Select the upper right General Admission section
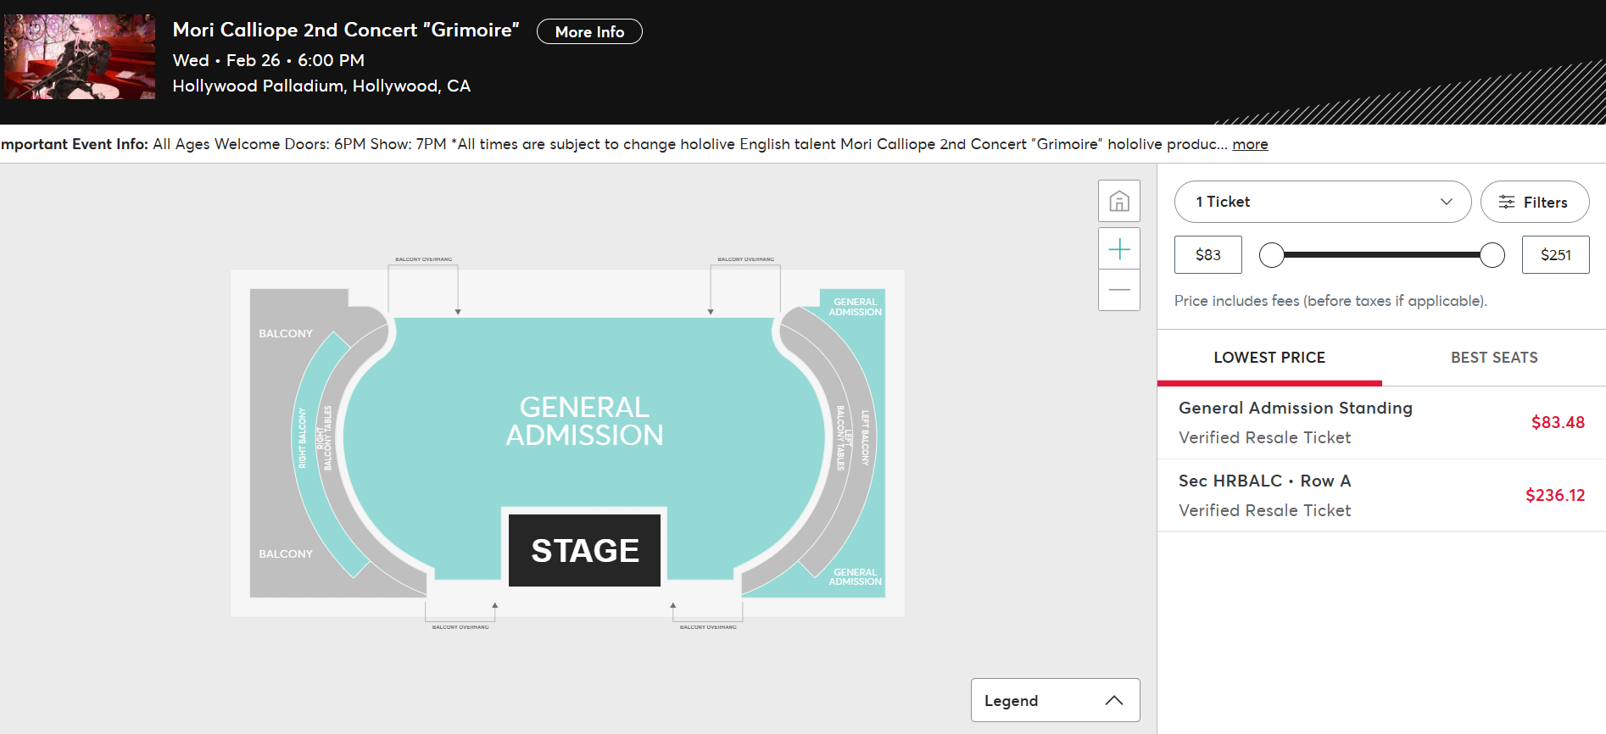 [855, 307]
